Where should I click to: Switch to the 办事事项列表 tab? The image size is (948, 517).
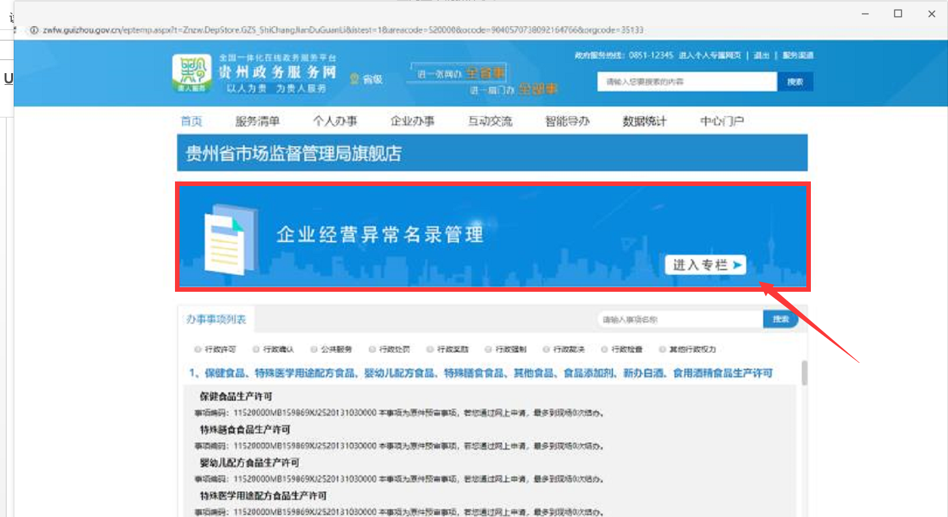point(216,319)
